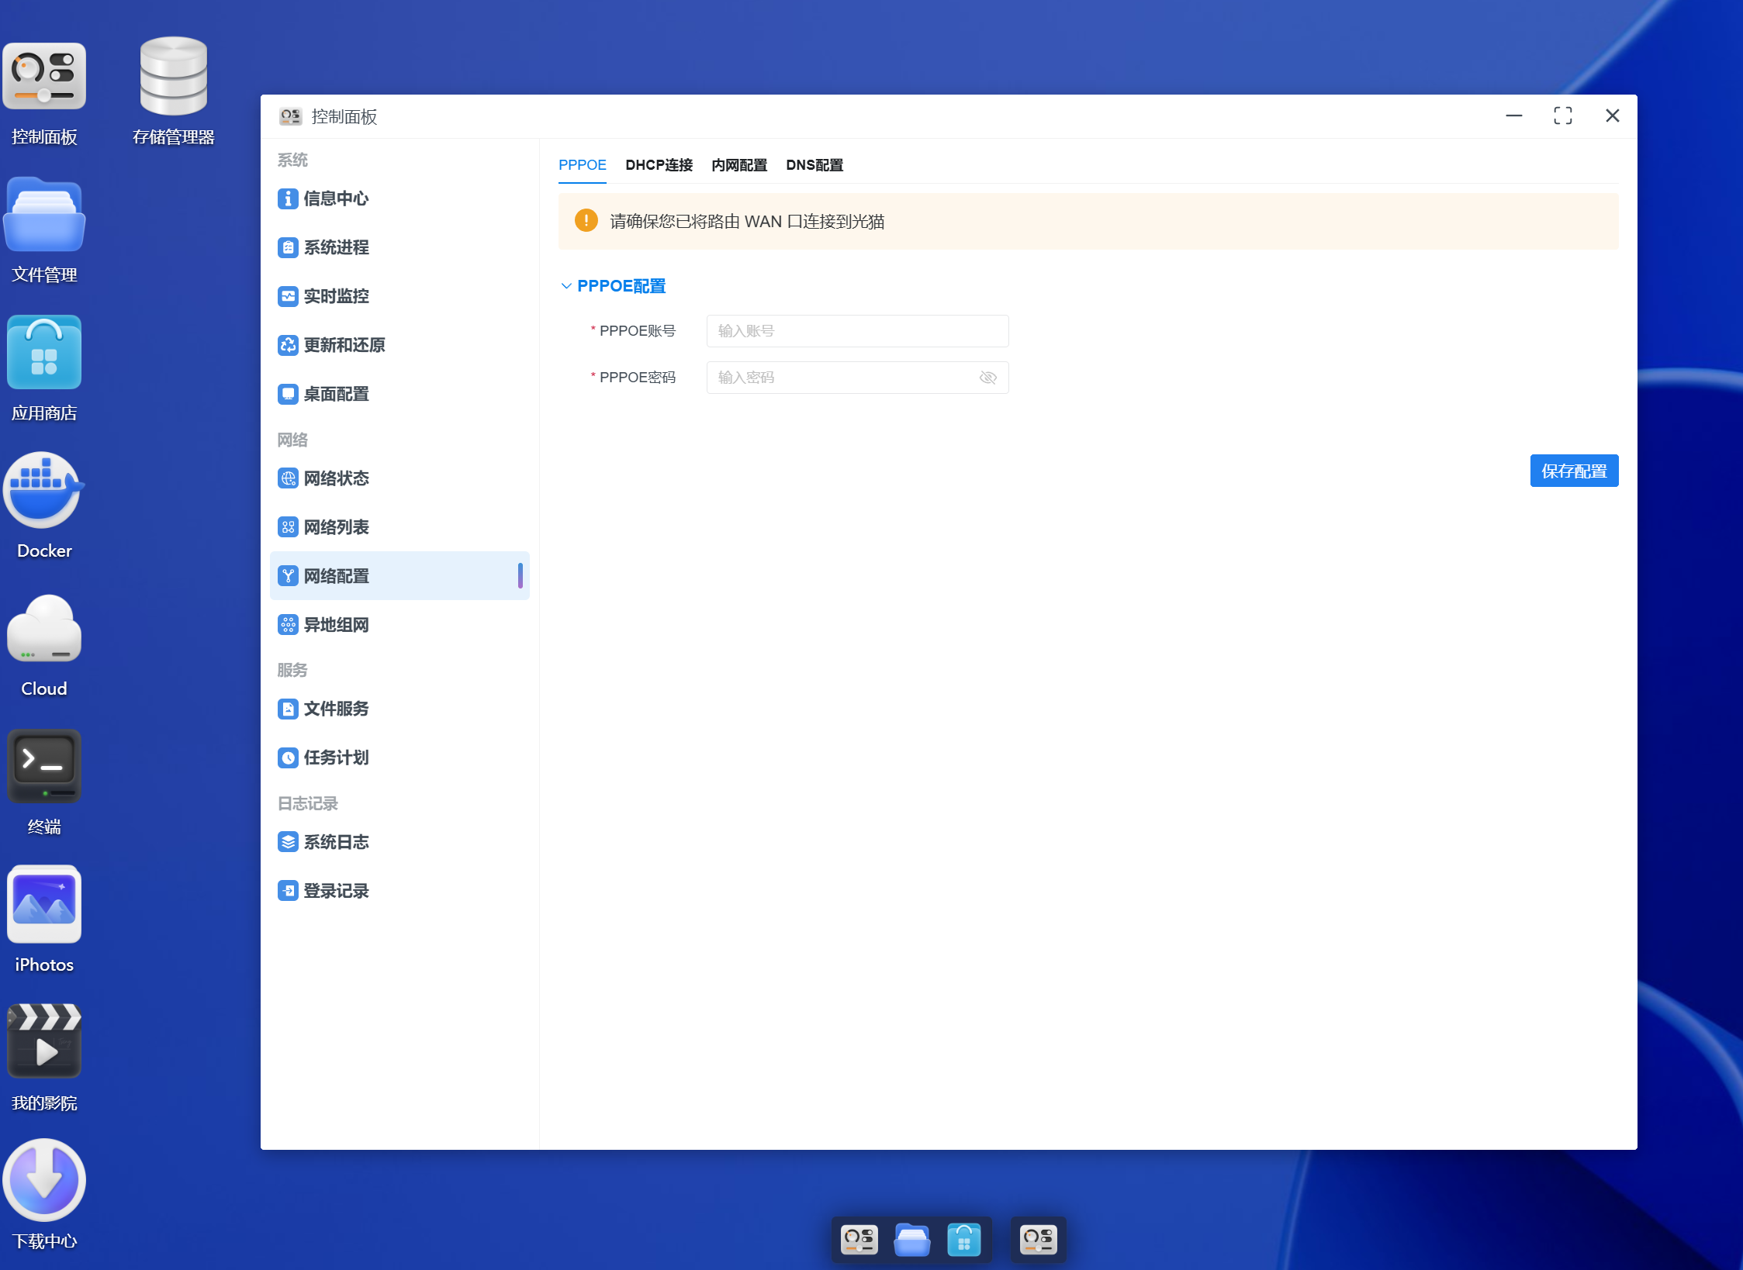1743x1270 pixels.
Task: Click the 文件服务 sidebar icon
Action: pyautogui.click(x=288, y=709)
